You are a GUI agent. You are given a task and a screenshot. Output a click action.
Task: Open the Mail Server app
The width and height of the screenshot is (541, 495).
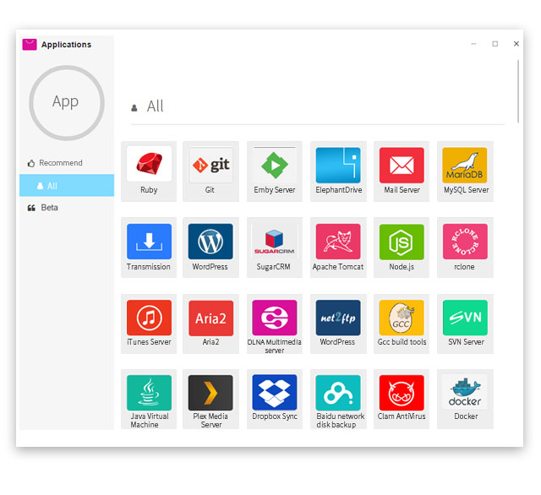tap(402, 165)
